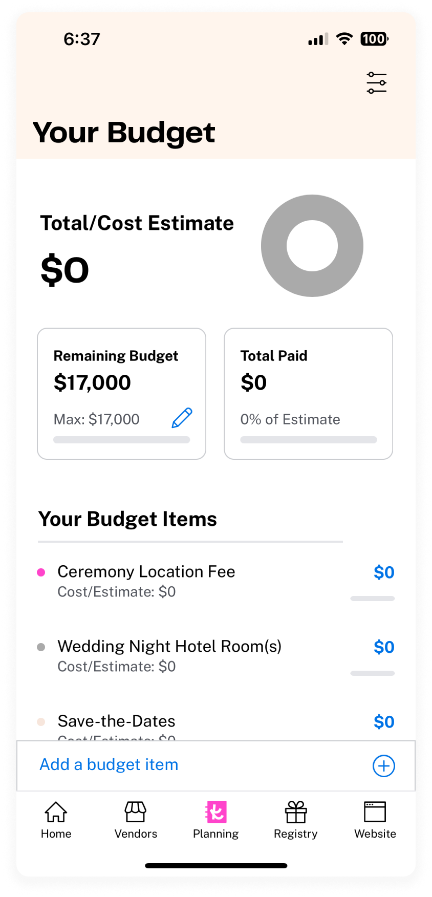Open budget filter settings sliders icon

point(376,82)
